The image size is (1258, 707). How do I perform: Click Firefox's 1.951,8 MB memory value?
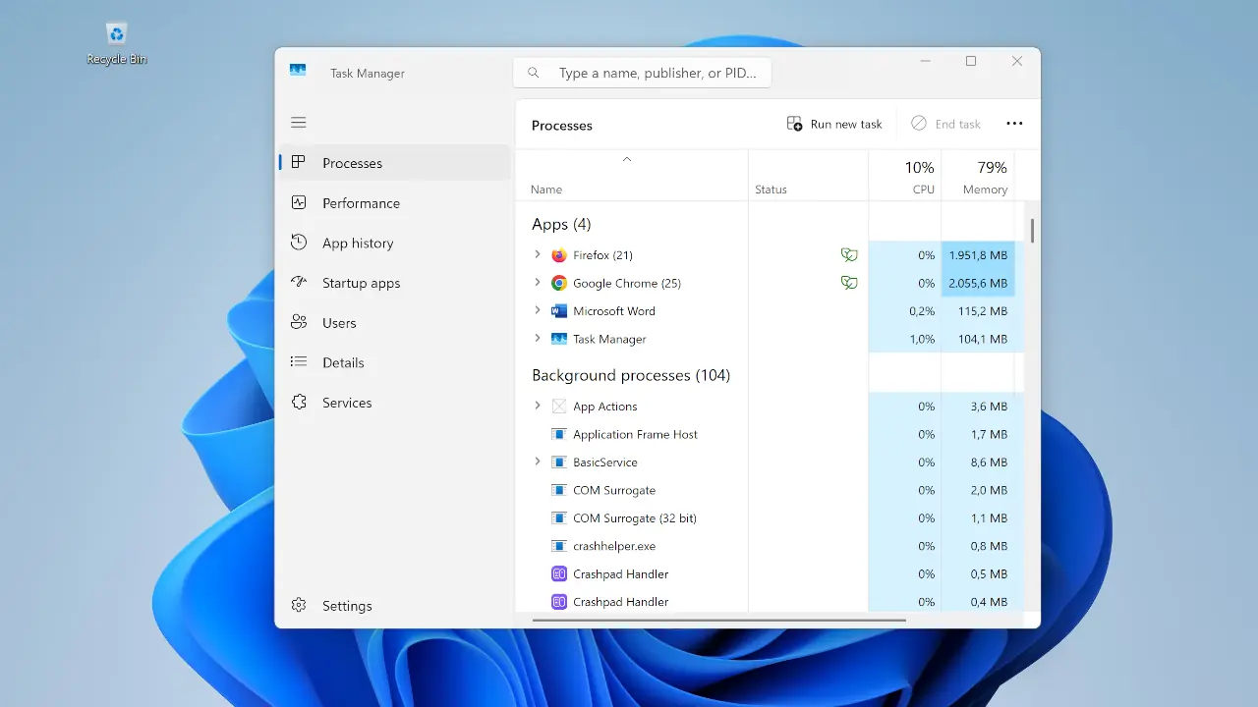point(978,255)
